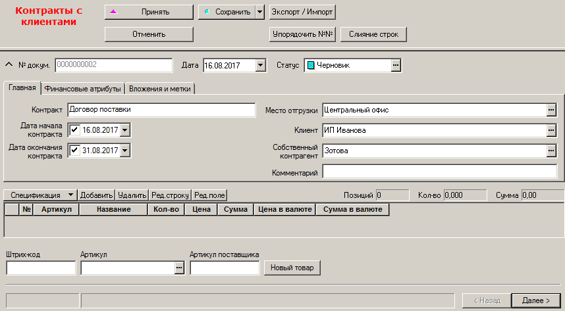Open the Статус selection ellipsis
Image resolution: width=565 pixels, height=311 pixels.
(x=396, y=65)
